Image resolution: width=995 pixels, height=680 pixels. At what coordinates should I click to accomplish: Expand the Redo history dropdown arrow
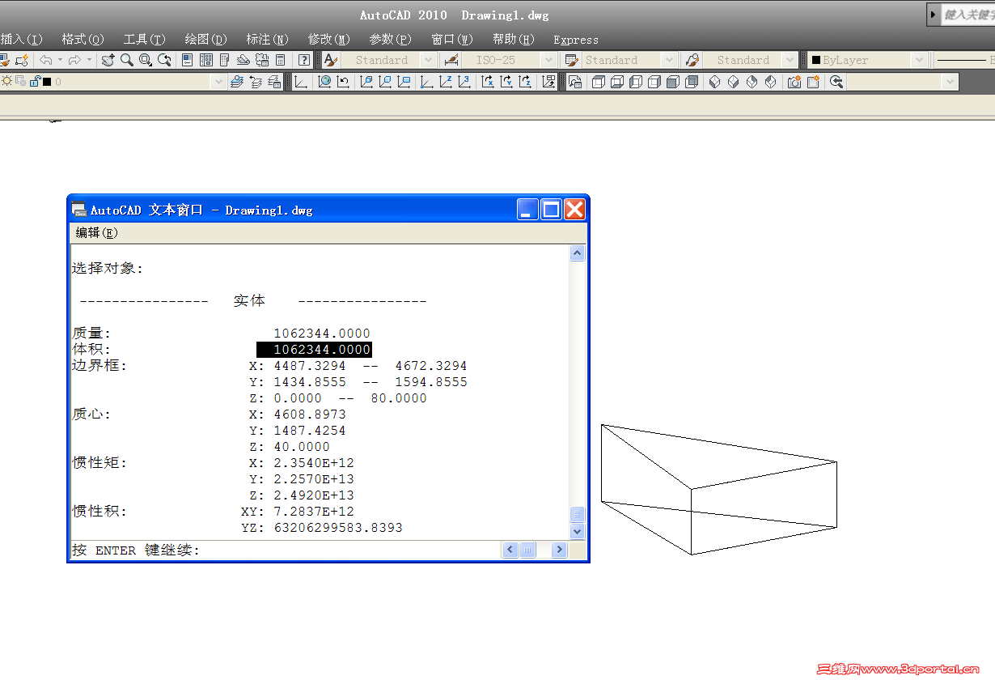pyautogui.click(x=89, y=60)
